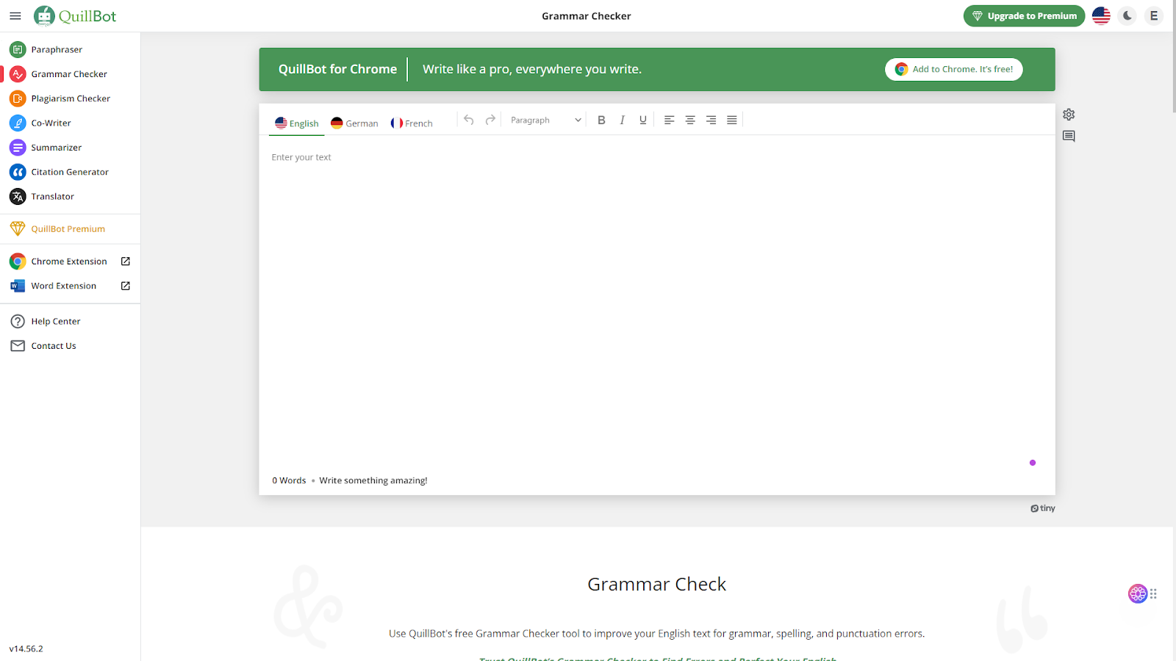The image size is (1176, 661).
Task: Open the Help Center
Action: pyautogui.click(x=70, y=321)
